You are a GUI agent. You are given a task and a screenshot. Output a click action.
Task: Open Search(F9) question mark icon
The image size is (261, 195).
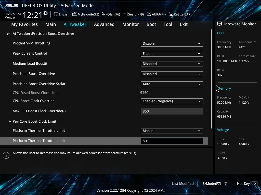tap(125, 14)
